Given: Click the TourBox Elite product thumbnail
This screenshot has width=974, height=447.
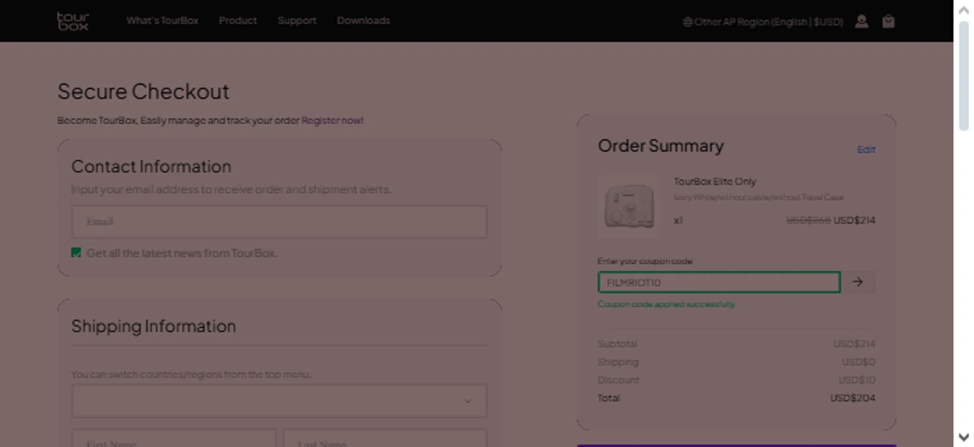Looking at the screenshot, I should (x=629, y=206).
